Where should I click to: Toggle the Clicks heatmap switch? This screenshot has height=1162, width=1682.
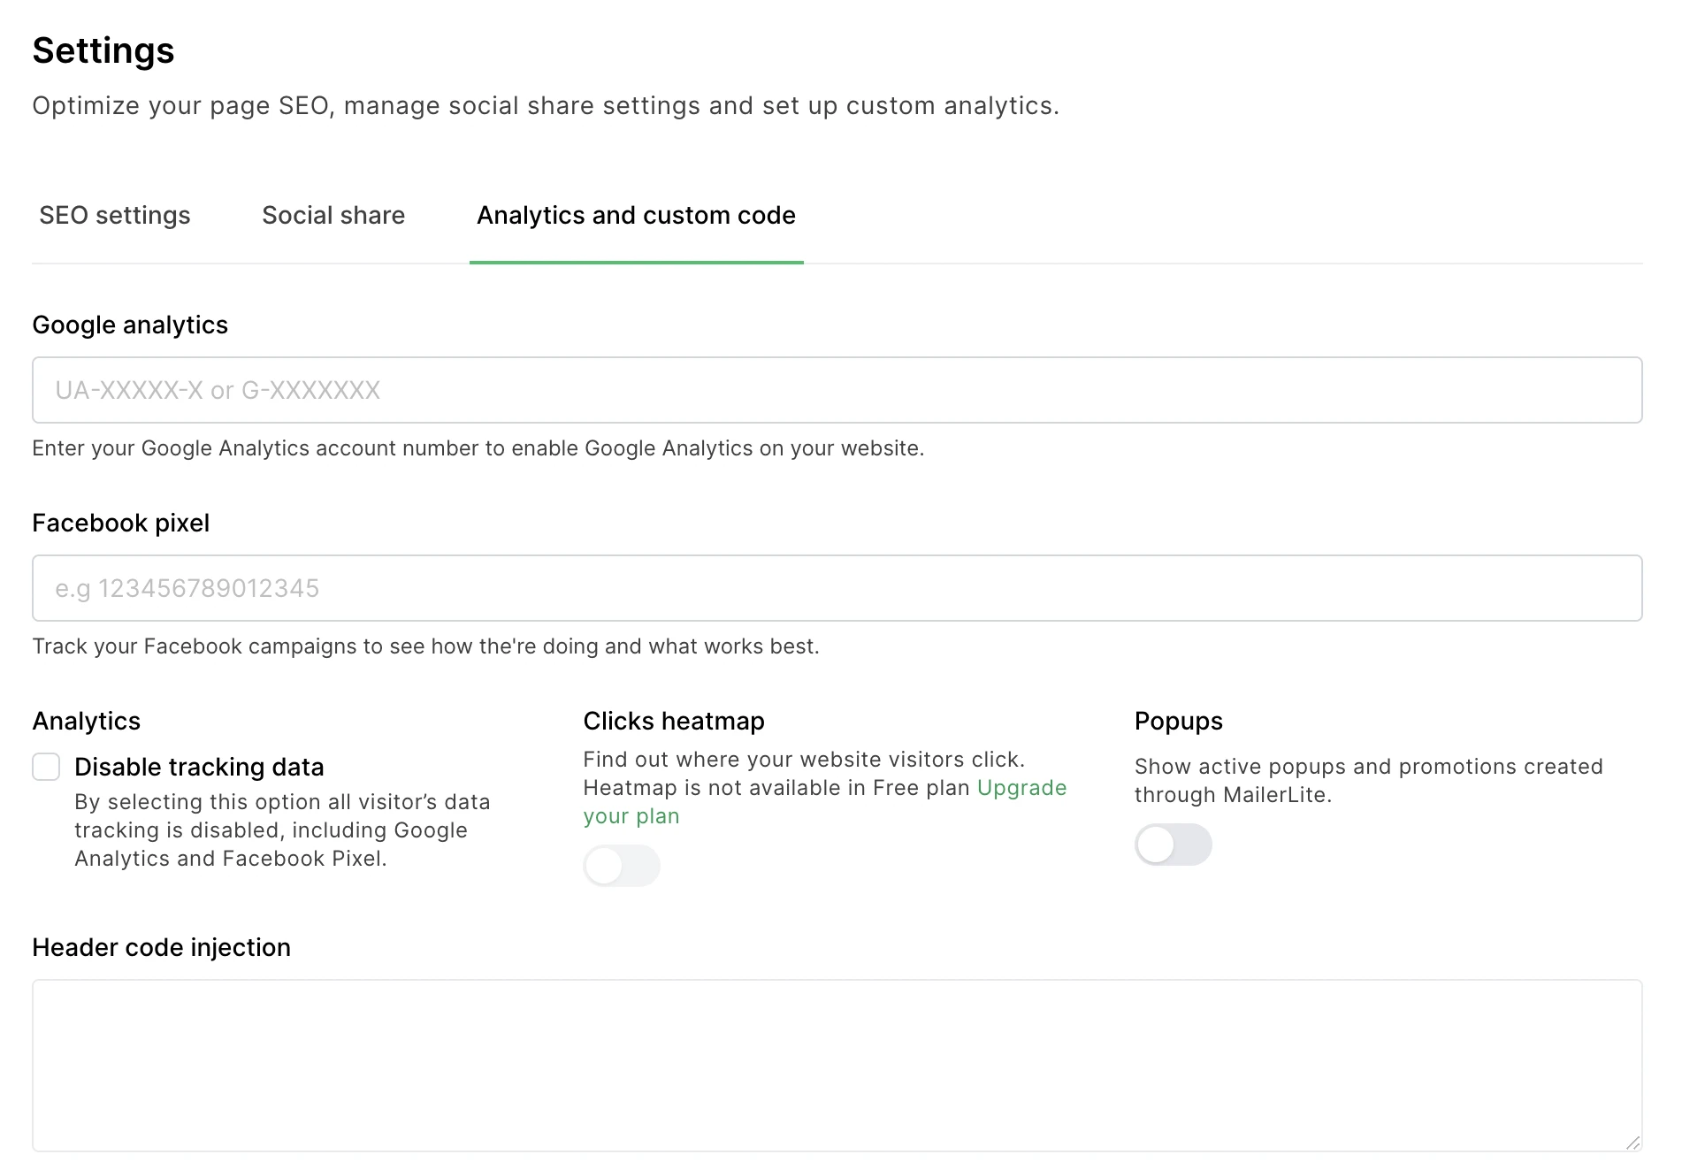(621, 866)
